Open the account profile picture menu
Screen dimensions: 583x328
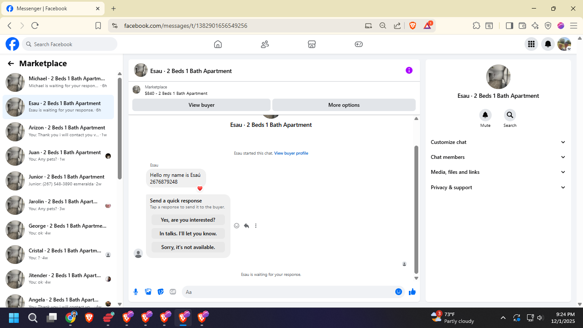[x=564, y=44]
